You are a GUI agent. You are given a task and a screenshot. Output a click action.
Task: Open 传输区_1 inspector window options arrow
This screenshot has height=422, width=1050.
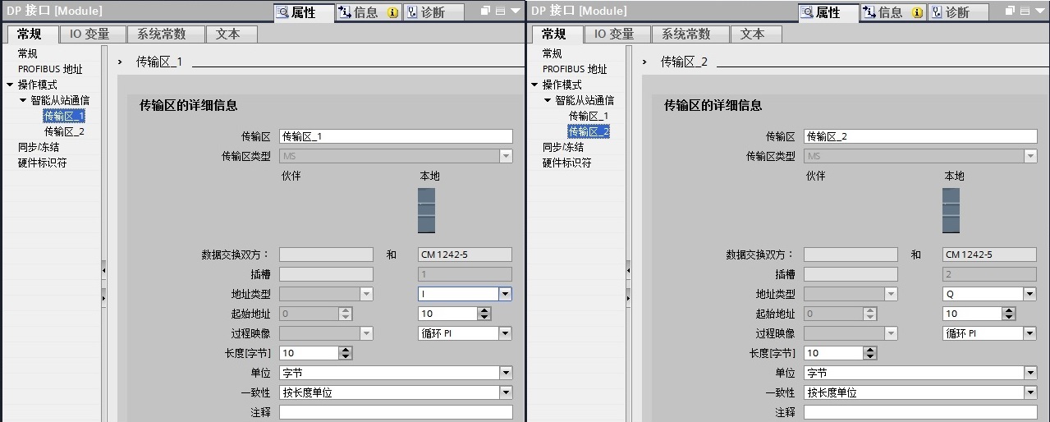516,11
